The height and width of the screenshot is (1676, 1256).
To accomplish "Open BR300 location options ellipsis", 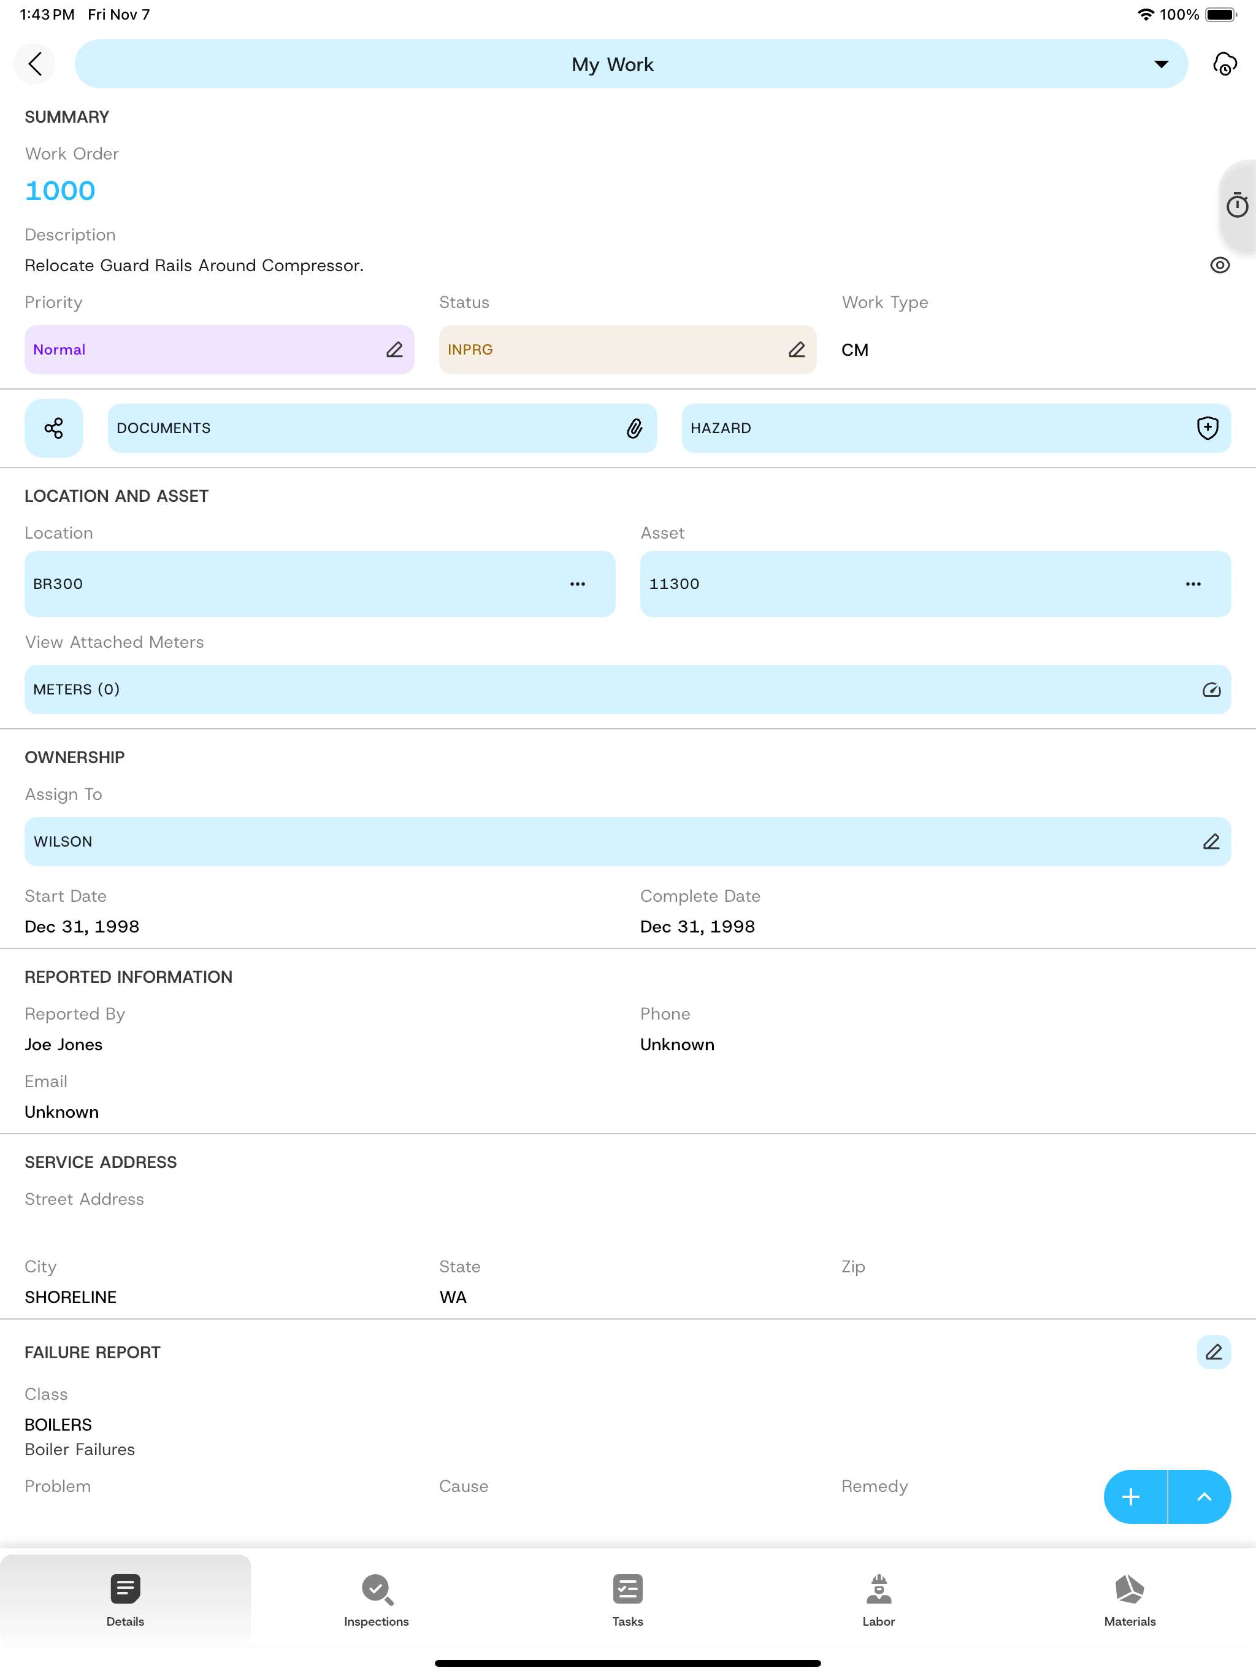I will [577, 584].
